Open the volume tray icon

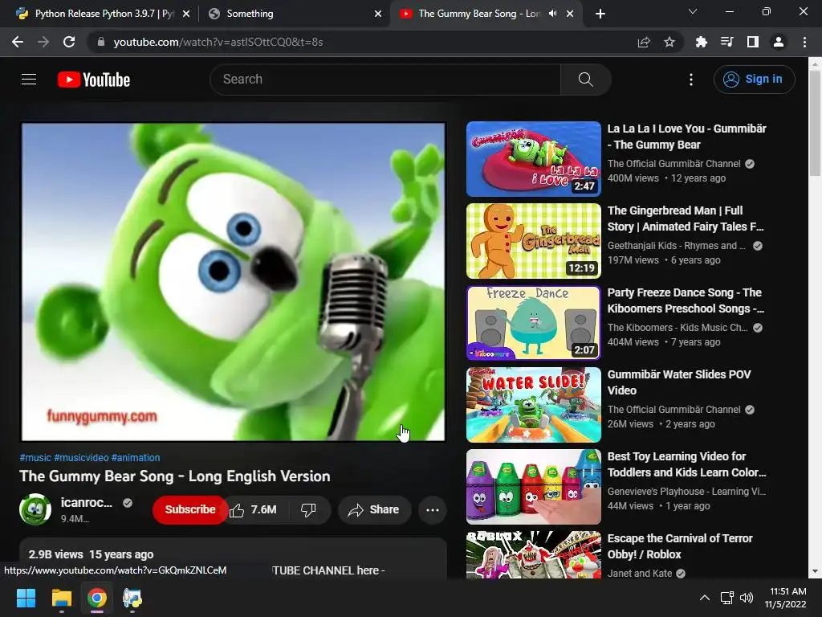coord(746,598)
